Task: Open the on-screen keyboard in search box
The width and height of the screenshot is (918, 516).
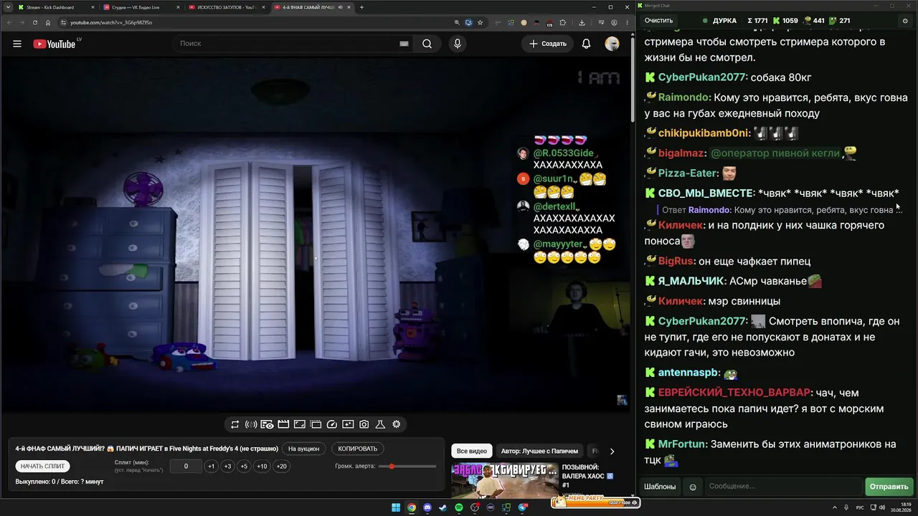Action: point(404,44)
